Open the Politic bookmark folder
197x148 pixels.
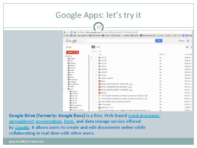tap(167, 35)
